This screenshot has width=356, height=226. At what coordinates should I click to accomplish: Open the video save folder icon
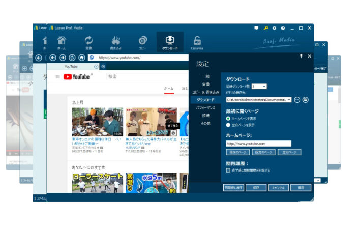pos(306,100)
